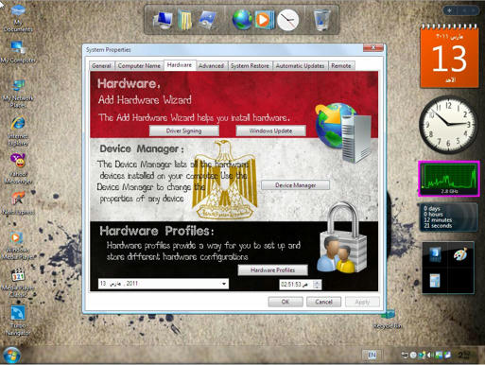The height and width of the screenshot is (365, 485).
Task: Open the Automatic Updates tab
Action: tap(300, 65)
